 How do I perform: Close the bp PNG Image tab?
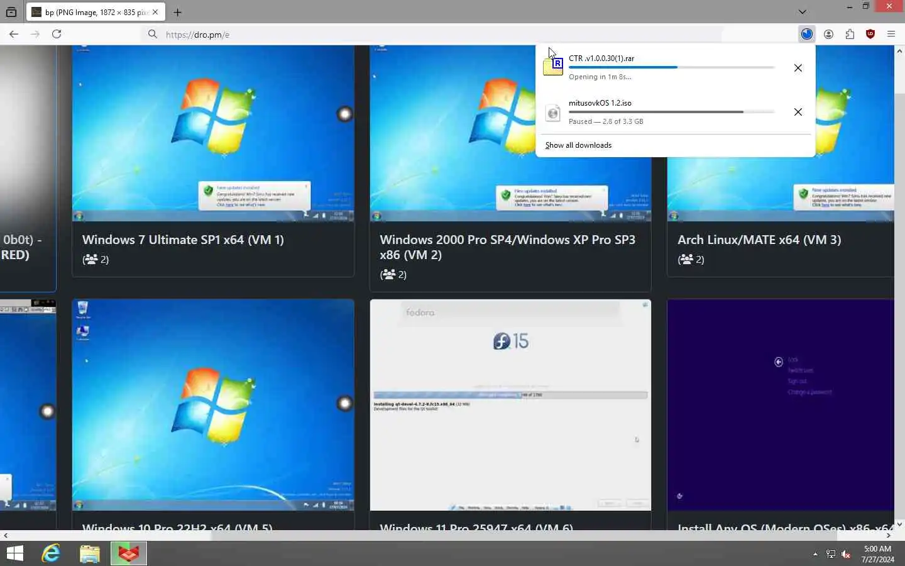[x=155, y=12]
